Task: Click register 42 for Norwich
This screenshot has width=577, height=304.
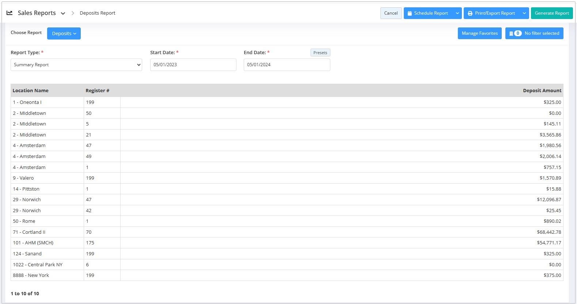Action: click(102, 210)
